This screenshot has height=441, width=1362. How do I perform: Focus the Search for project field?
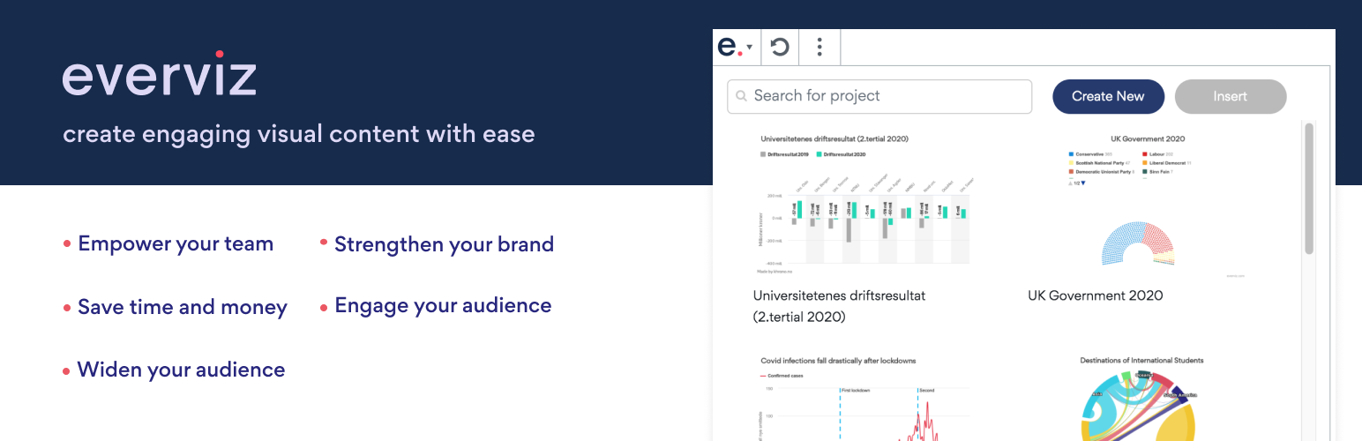[x=879, y=96]
